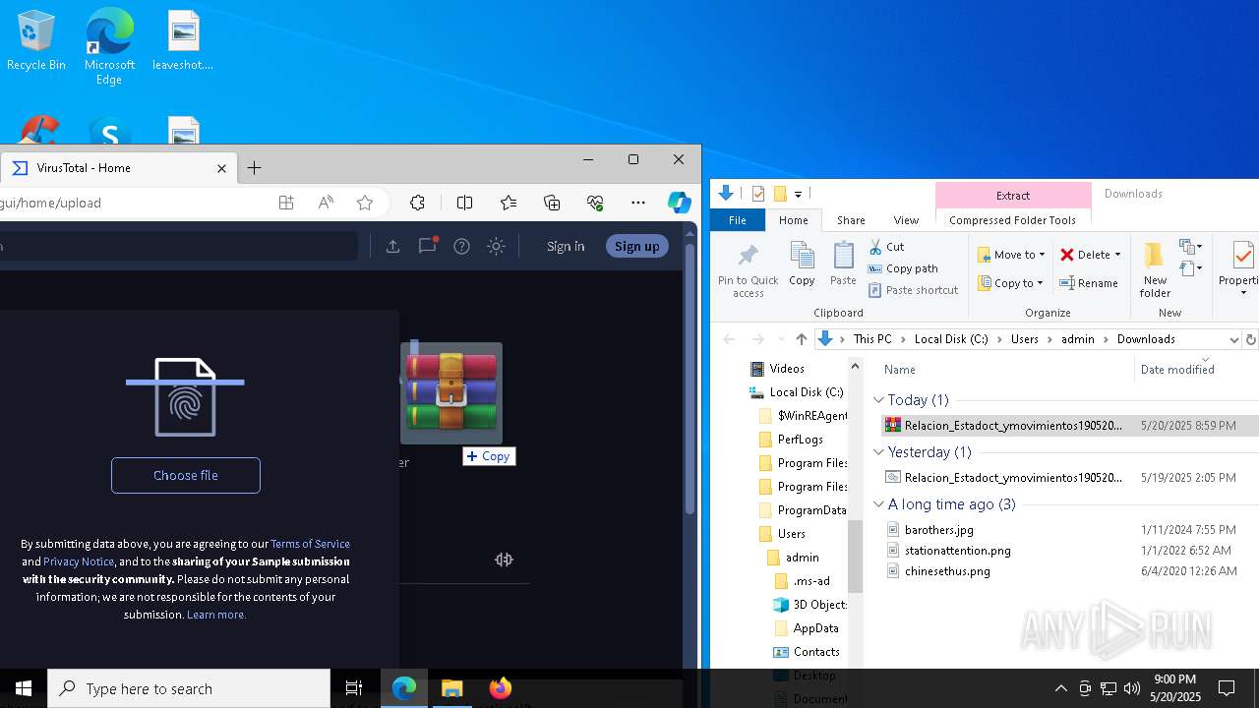This screenshot has height=708, width=1259.
Task: Click Users in the breadcrumb path
Action: coord(1024,339)
